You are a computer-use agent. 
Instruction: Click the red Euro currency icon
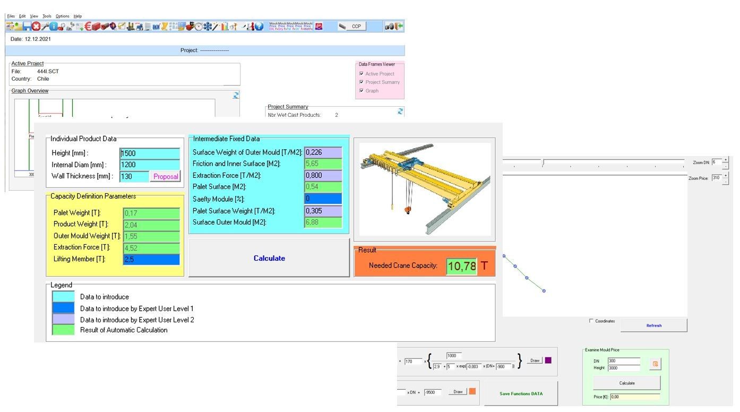[88, 27]
